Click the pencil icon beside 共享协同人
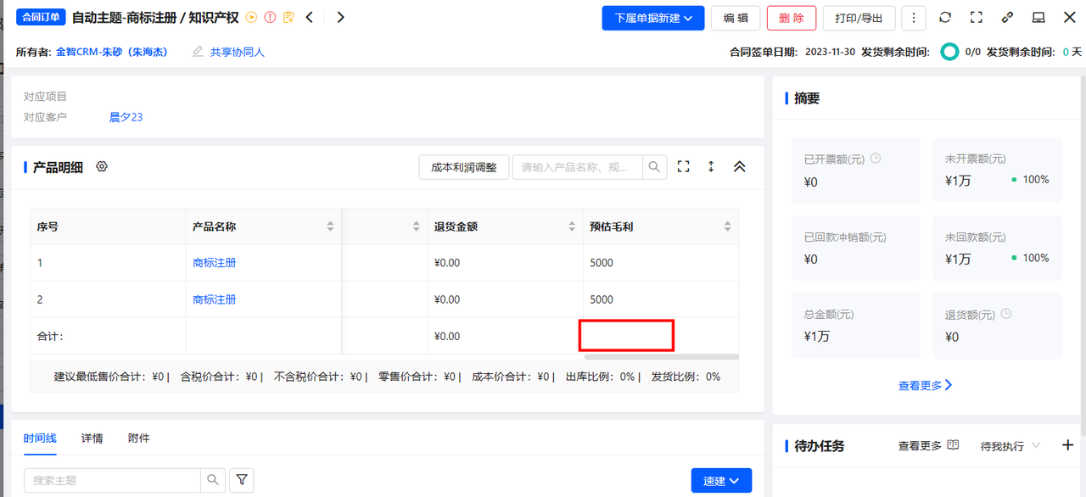 199,52
